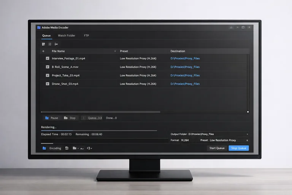Click the preset cell for Project_Take_03.mp4
Image resolution: width=292 pixels, height=195 pixels.
pyautogui.click(x=138, y=75)
